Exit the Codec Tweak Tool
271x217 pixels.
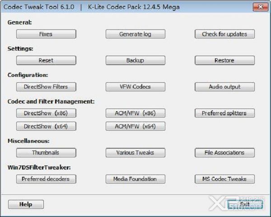tap(245, 204)
